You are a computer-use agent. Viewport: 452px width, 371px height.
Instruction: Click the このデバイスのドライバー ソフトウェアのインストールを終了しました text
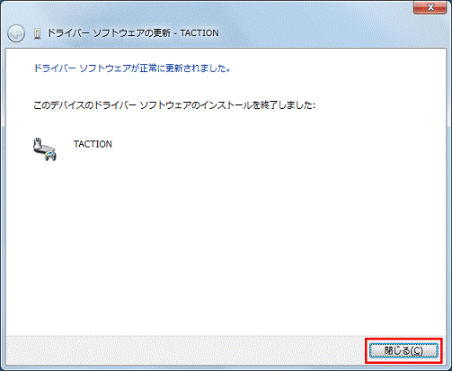coord(174,105)
